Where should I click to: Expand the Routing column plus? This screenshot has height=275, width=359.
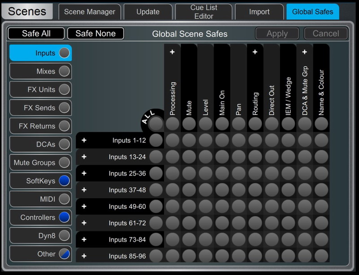[255, 52]
